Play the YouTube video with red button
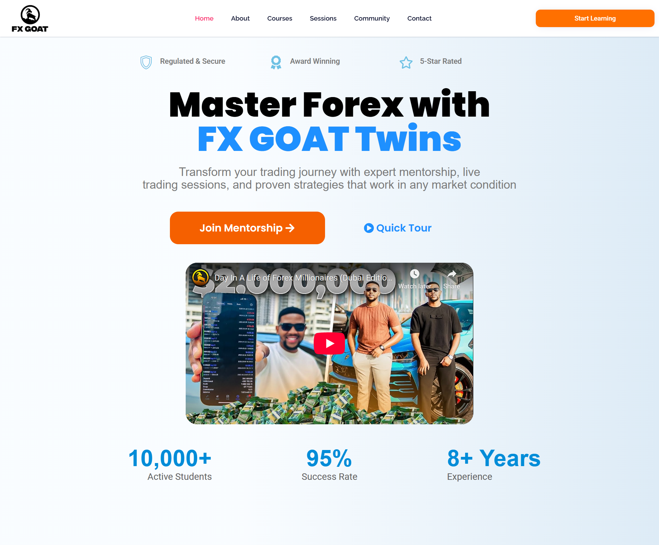Viewport: 659px width, 545px height. pyautogui.click(x=329, y=343)
